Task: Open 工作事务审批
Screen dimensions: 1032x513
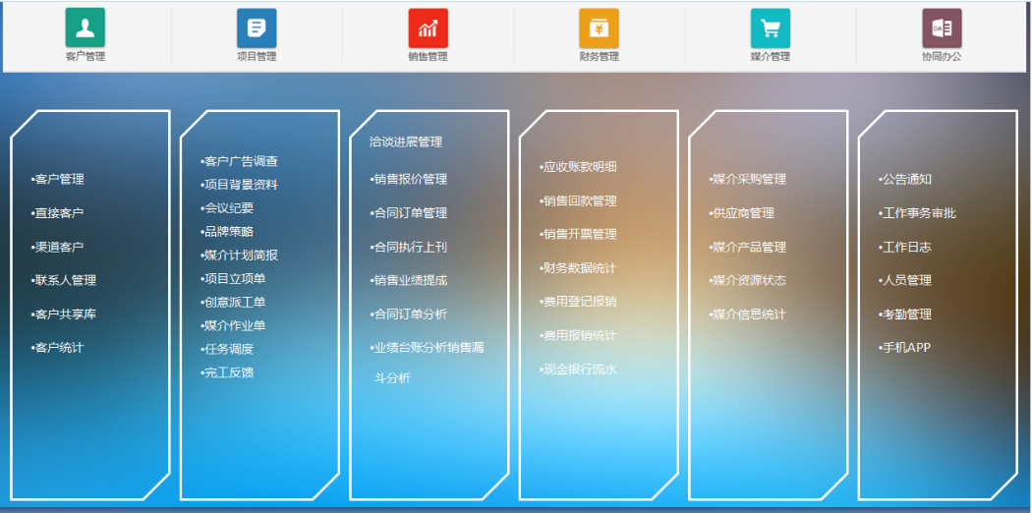Action: pos(917,213)
